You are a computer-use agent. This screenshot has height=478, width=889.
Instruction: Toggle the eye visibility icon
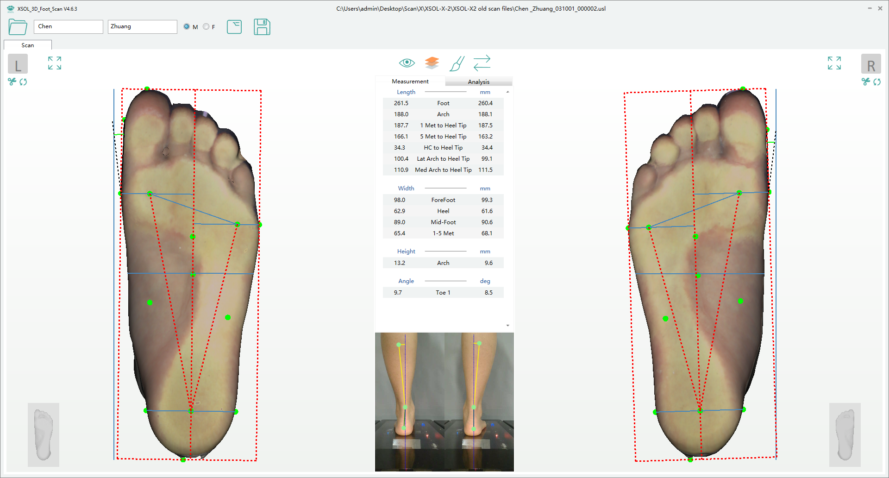(407, 63)
